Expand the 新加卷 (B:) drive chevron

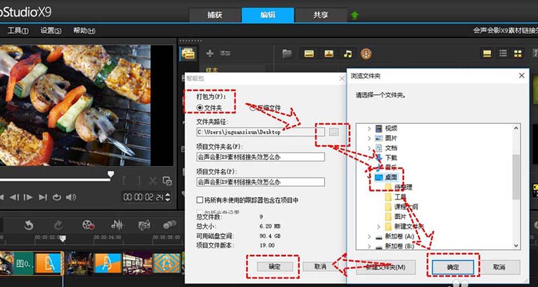point(369,246)
